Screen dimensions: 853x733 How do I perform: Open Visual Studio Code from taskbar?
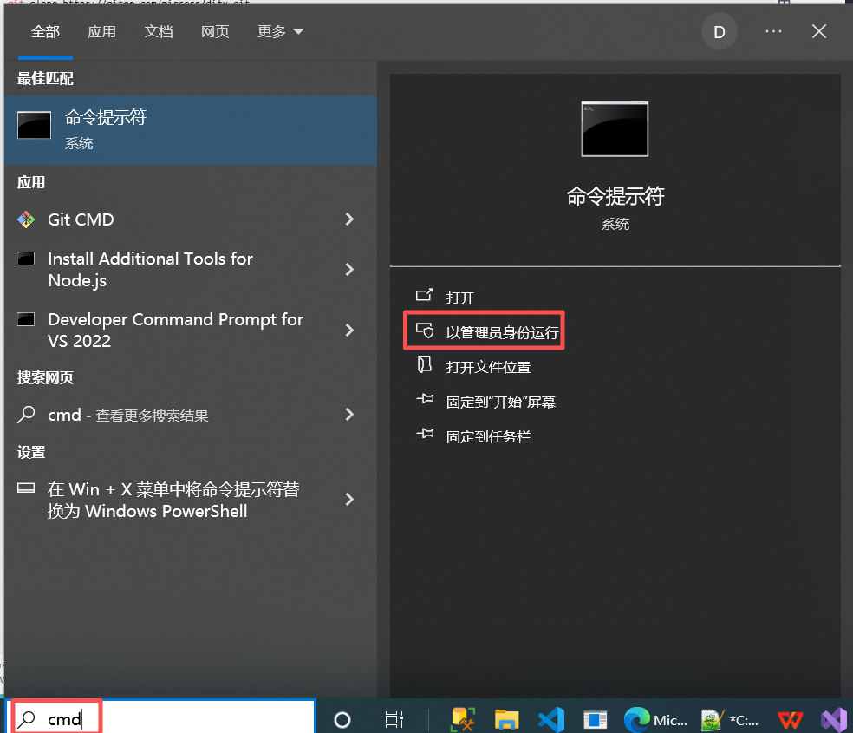pos(551,719)
